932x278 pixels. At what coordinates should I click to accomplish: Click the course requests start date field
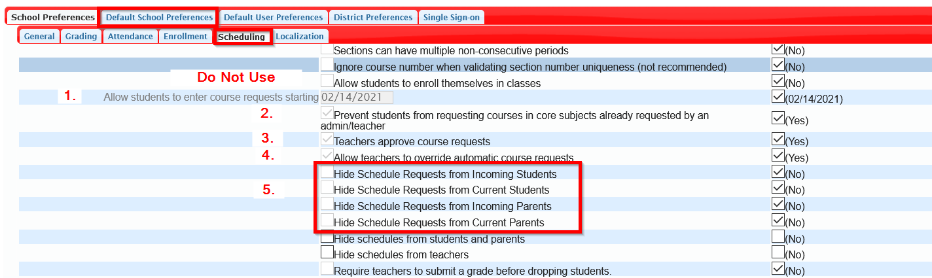(x=357, y=97)
